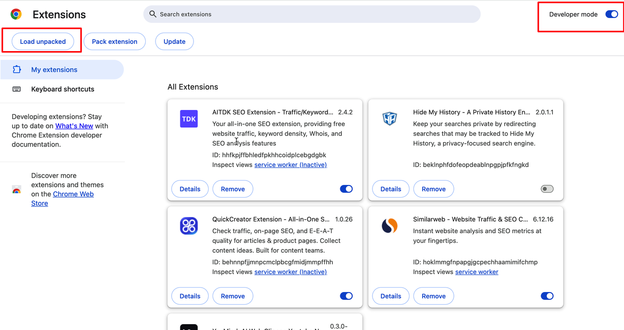624x330 pixels.
Task: Click the My extensions puzzle icon
Action: pos(17,70)
